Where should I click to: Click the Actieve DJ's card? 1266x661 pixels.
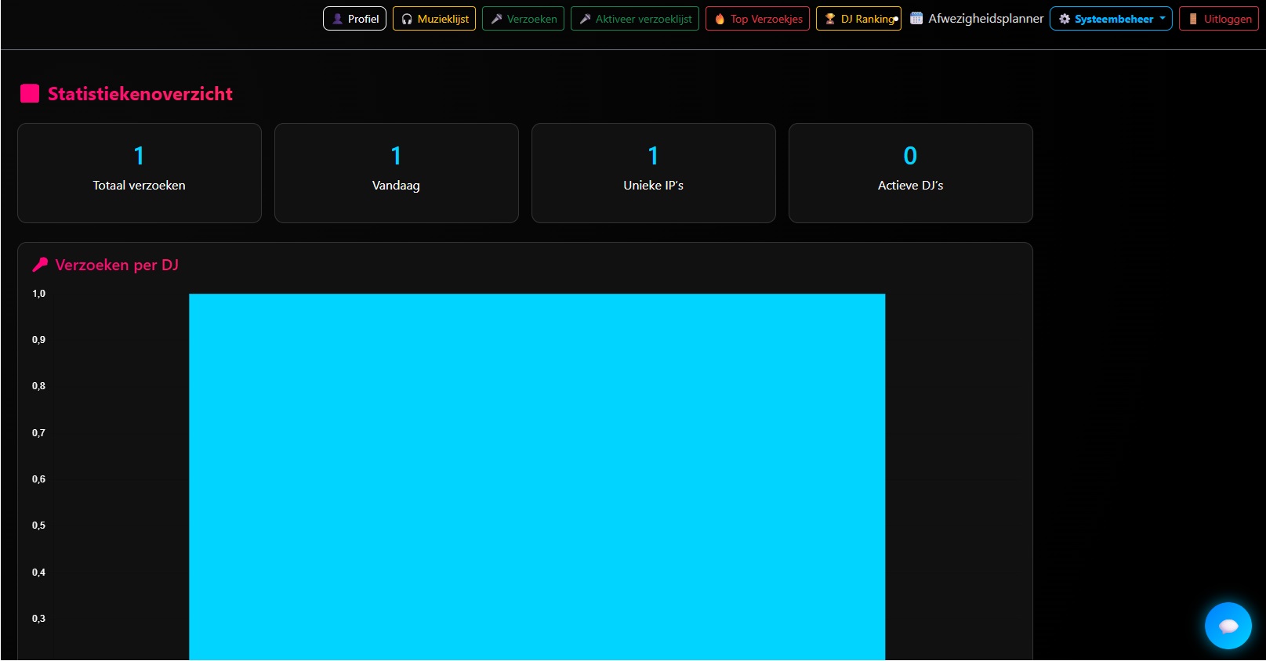(911, 173)
